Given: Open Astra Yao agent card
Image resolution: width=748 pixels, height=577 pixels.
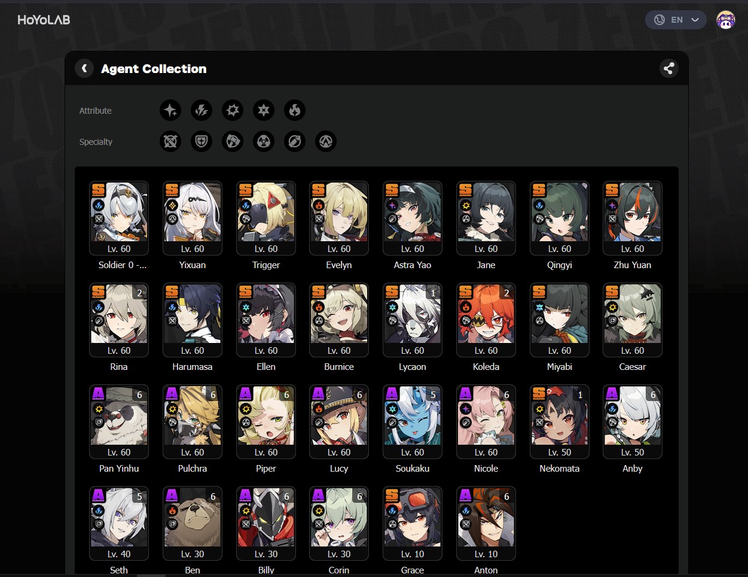Looking at the screenshot, I should click(413, 218).
